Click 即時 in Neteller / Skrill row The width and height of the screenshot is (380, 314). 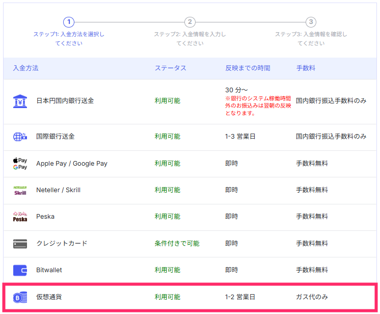tap(232, 190)
